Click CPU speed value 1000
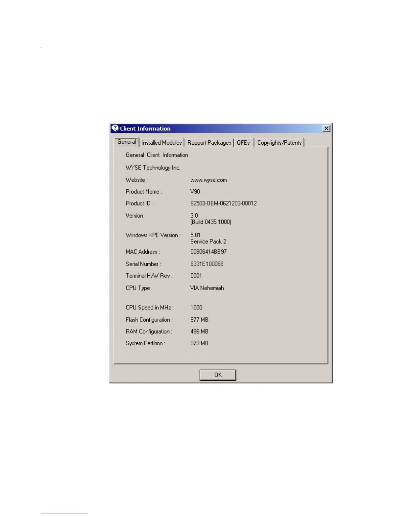The width and height of the screenshot is (399, 516). [x=196, y=308]
